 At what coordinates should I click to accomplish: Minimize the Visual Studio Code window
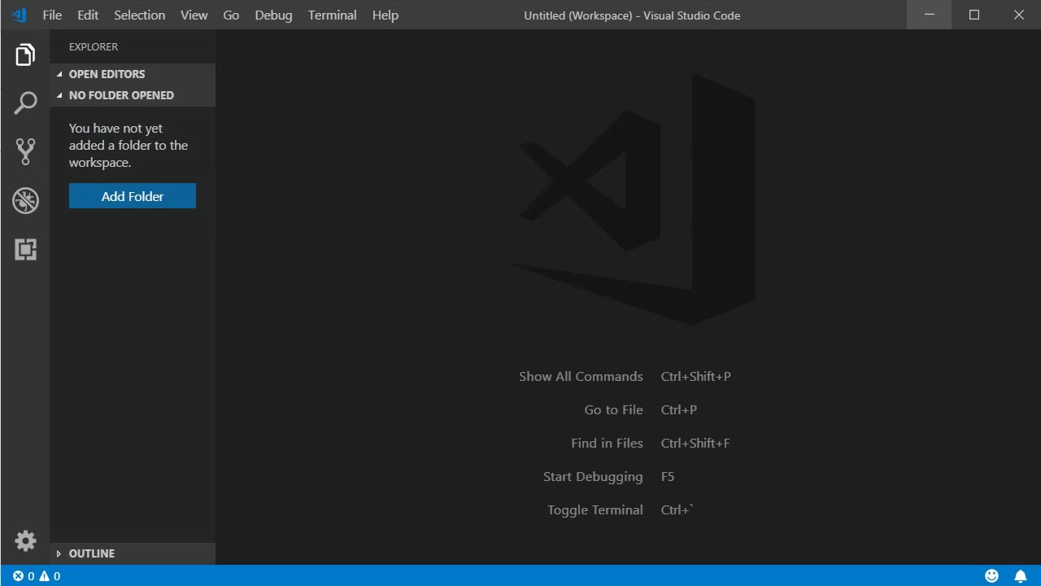929,15
